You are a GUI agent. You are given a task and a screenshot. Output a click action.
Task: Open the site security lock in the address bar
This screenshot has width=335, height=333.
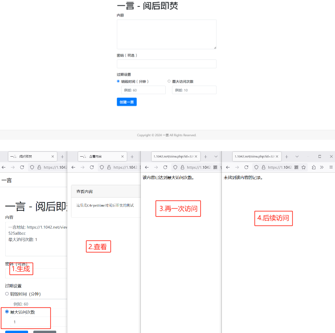coord(39,168)
